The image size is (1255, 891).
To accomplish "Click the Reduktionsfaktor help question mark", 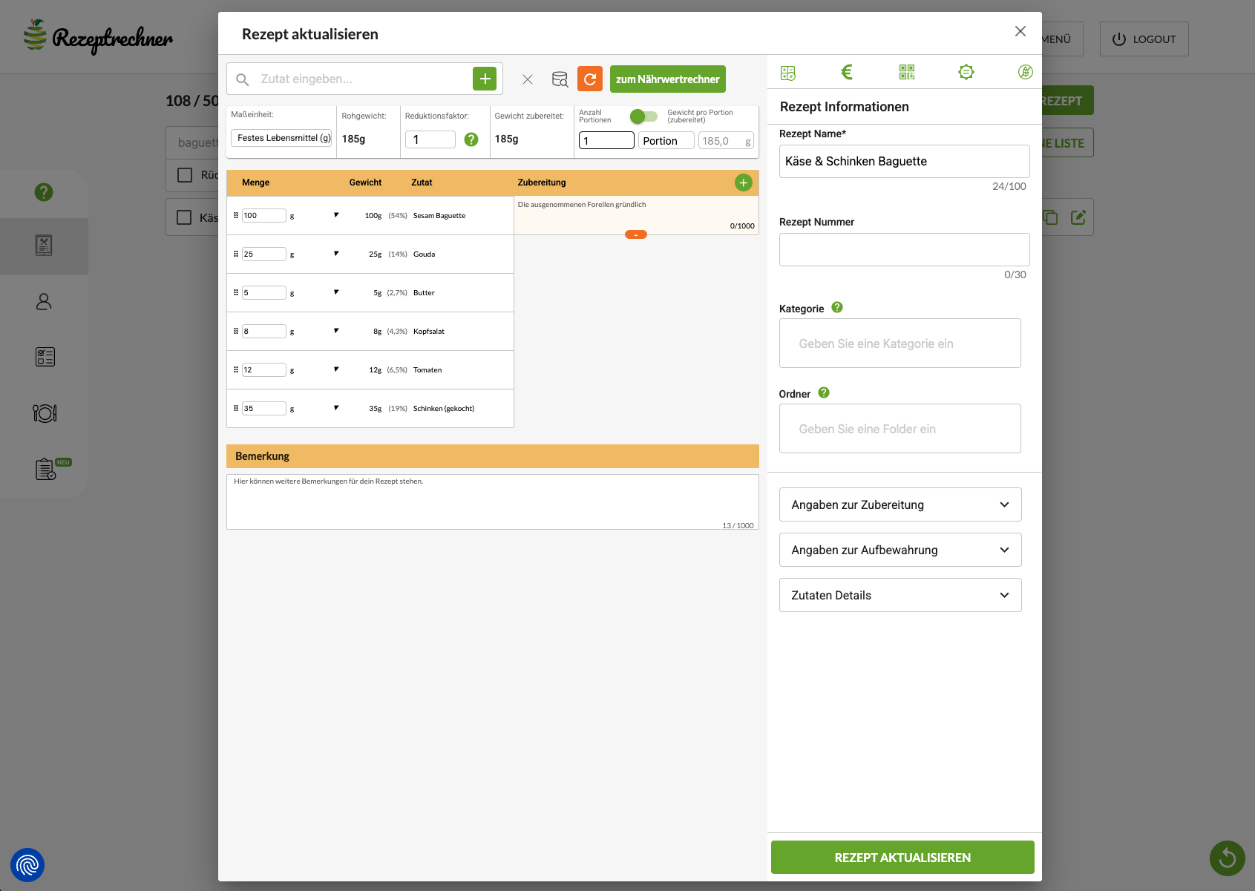I will (x=471, y=139).
